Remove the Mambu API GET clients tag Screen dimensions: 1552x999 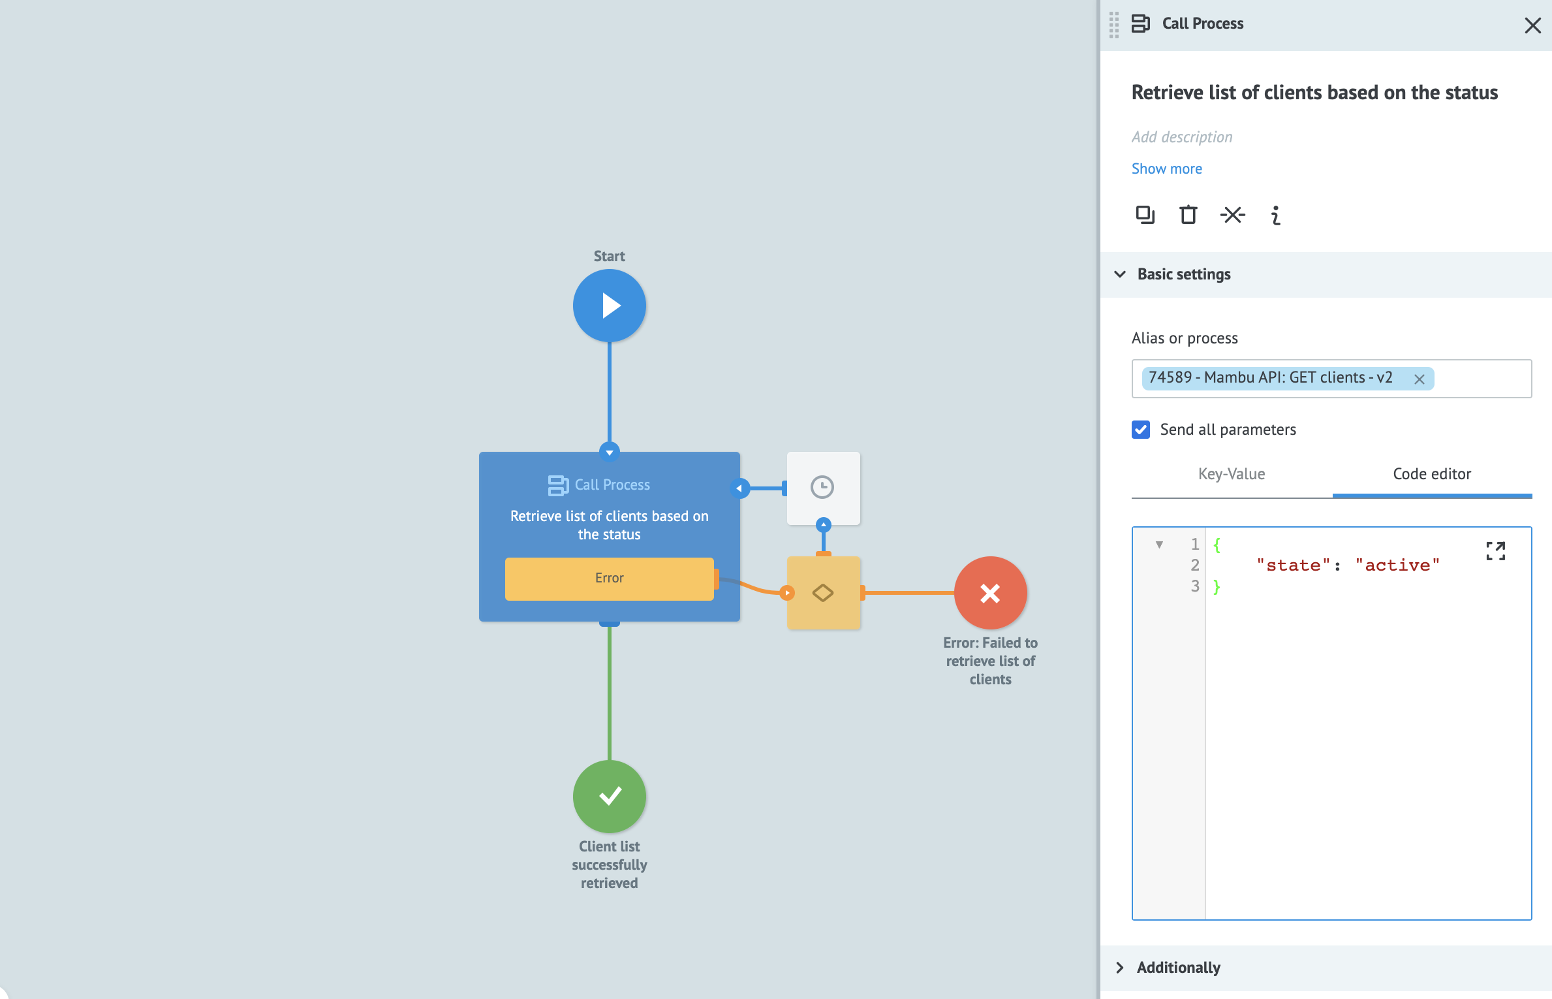(1419, 379)
